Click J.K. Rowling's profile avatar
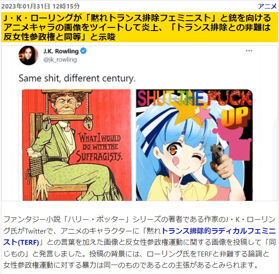The height and width of the screenshot is (274, 279). point(28,55)
